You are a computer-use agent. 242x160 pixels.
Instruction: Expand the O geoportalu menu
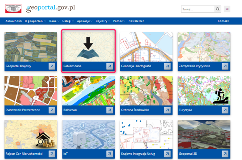point(35,21)
